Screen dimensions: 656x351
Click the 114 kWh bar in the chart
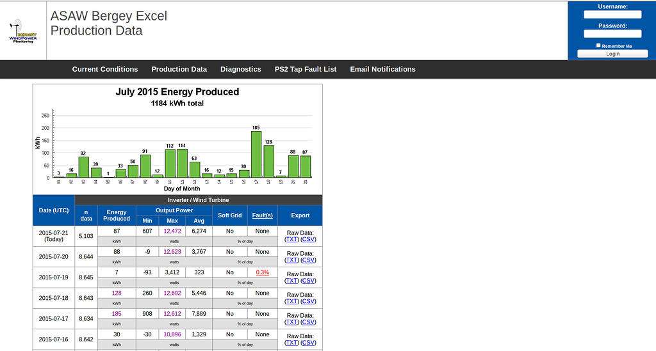tap(182, 164)
